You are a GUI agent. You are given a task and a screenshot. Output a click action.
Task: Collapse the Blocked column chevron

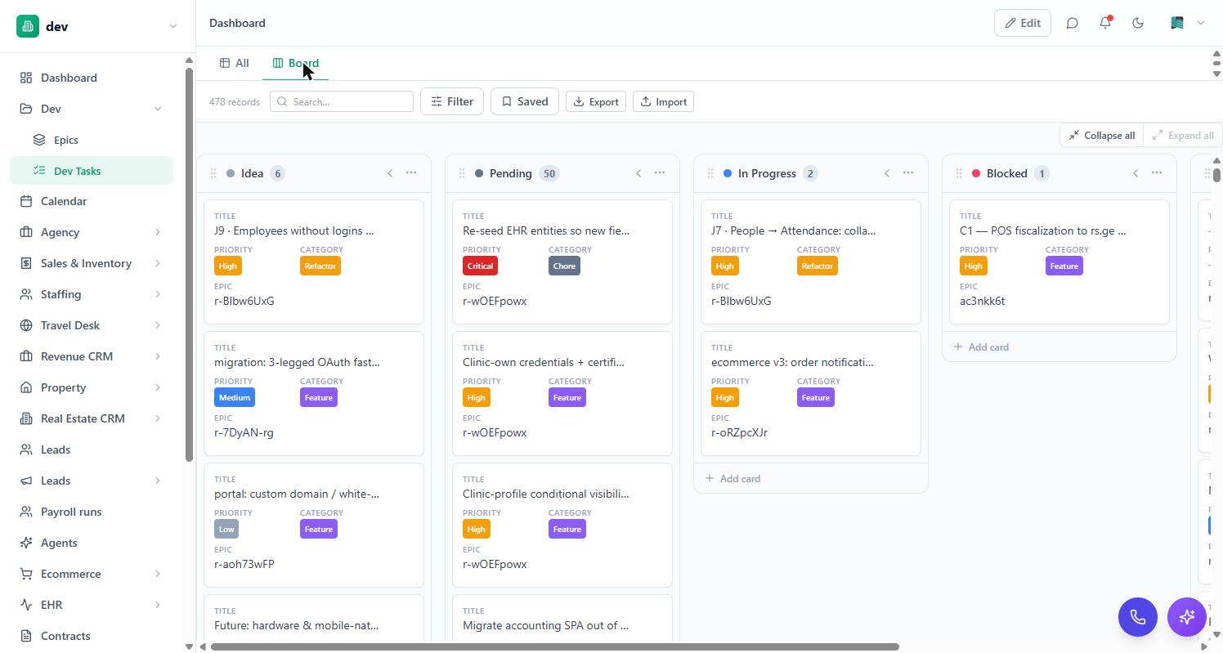[x=1136, y=173]
